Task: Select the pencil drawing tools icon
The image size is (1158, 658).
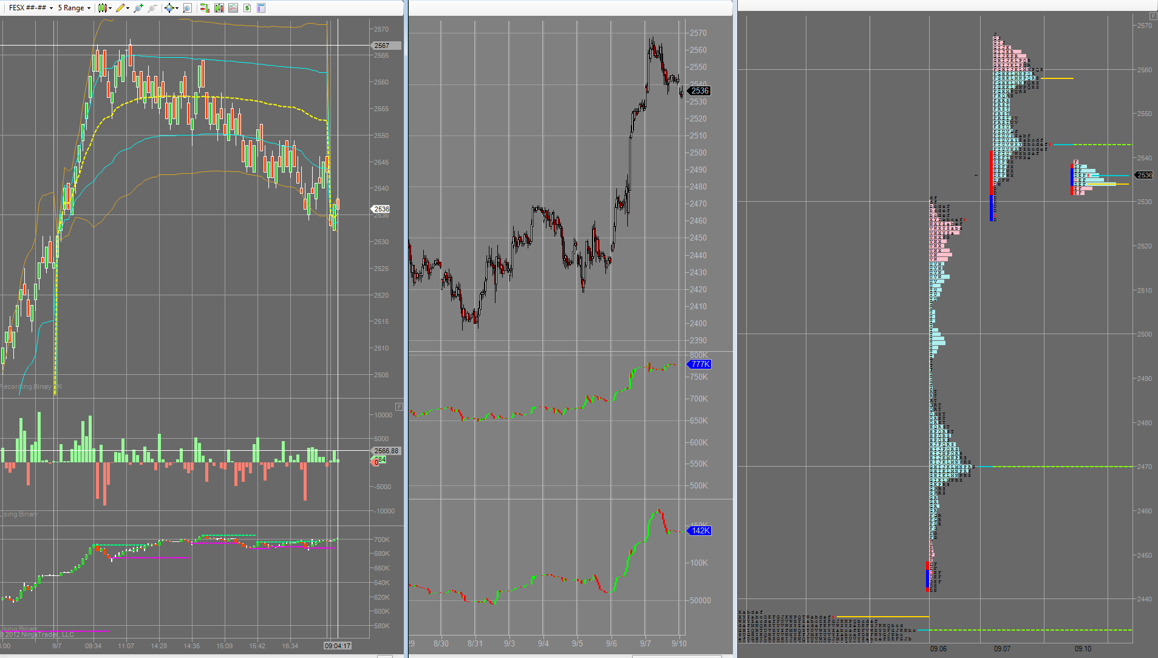Action: click(120, 8)
